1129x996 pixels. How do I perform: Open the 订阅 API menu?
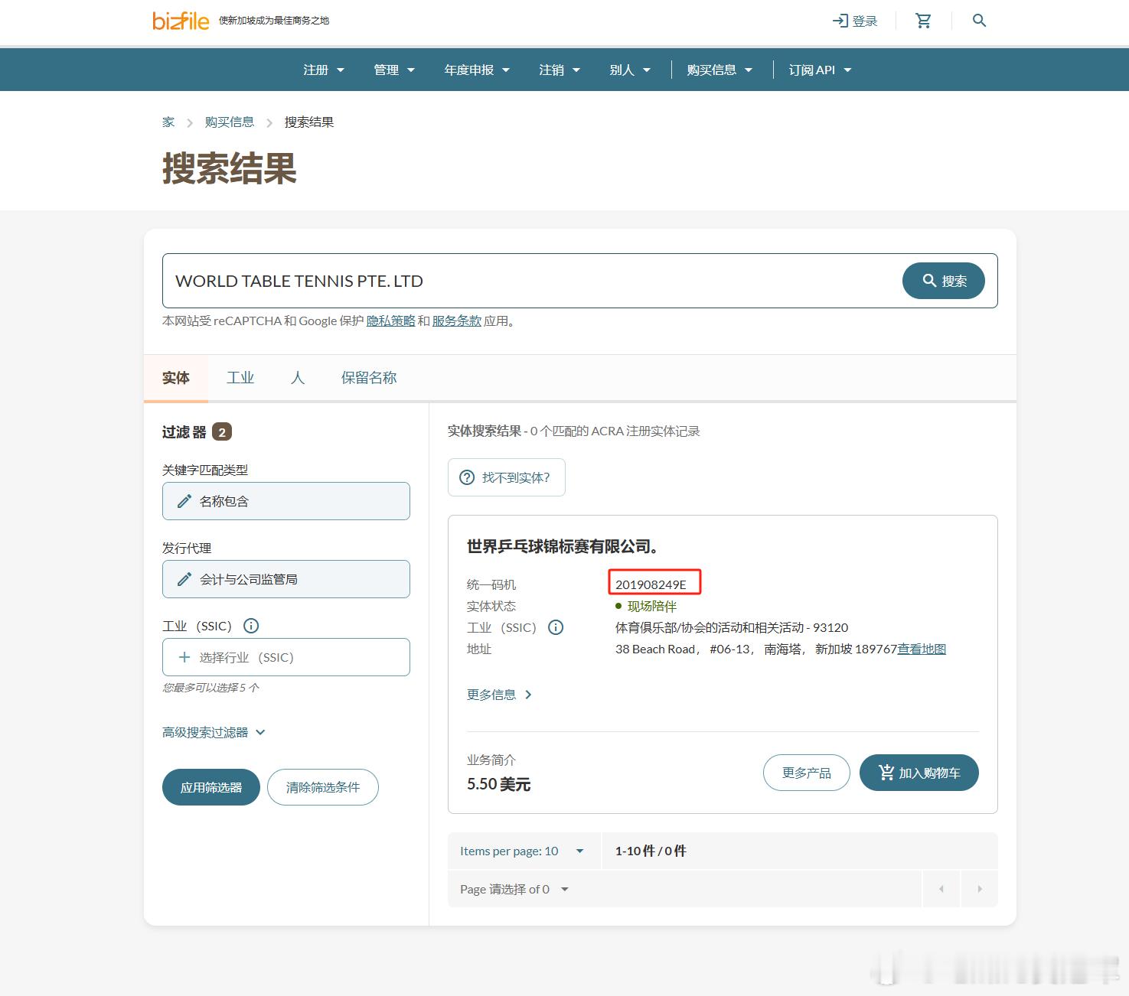coord(820,70)
